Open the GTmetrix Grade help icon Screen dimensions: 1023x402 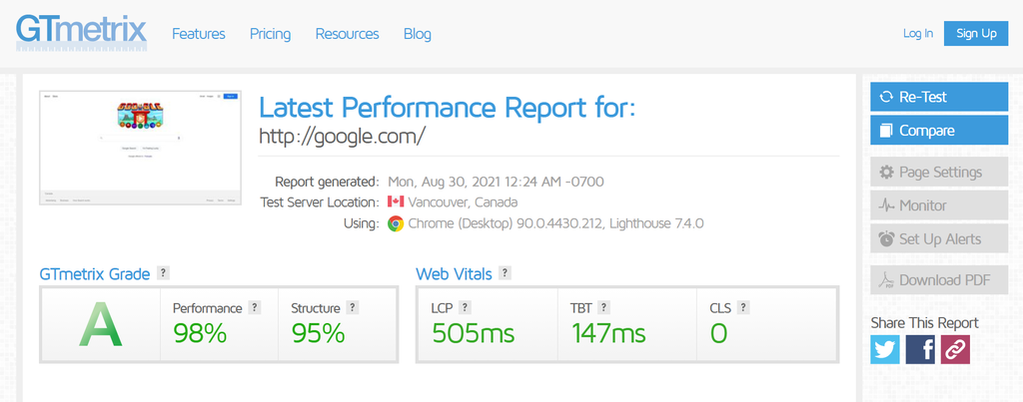click(x=163, y=273)
